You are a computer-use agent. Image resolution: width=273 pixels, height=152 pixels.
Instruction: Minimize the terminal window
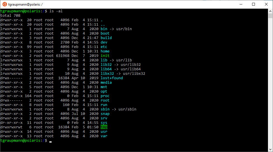[241, 4]
